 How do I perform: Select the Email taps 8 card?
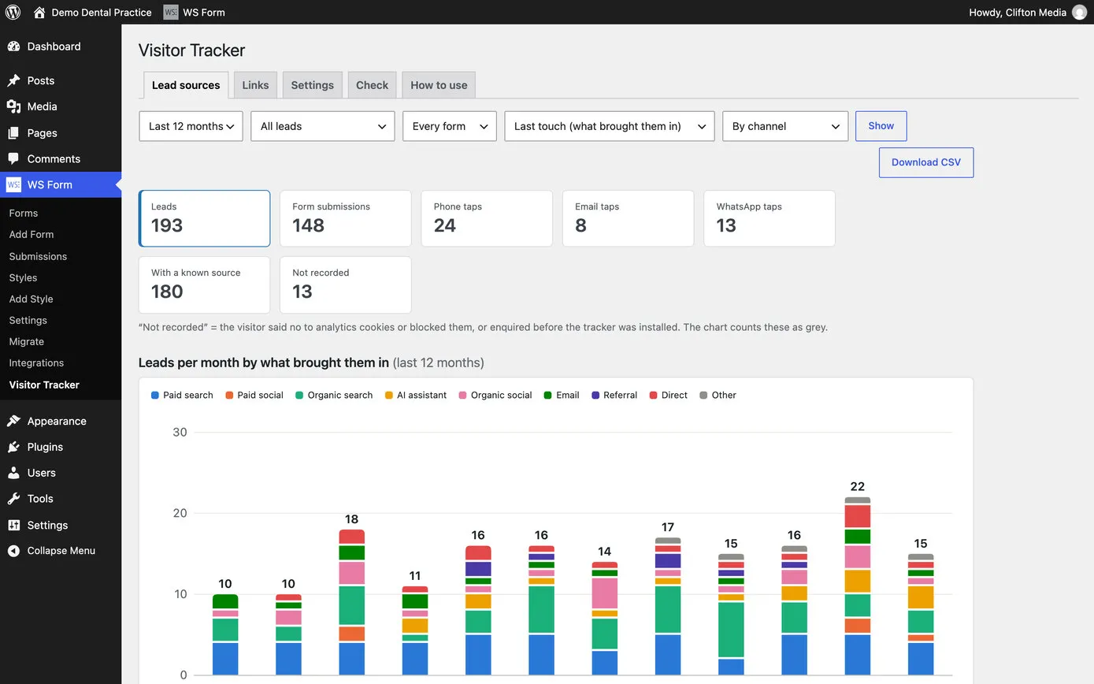click(629, 218)
